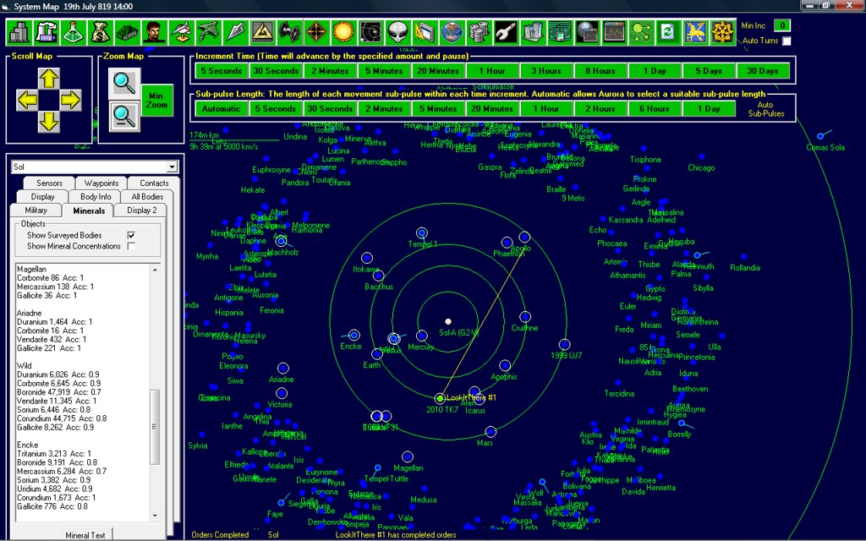
Task: Open ground units via tank icon
Action: [127, 32]
